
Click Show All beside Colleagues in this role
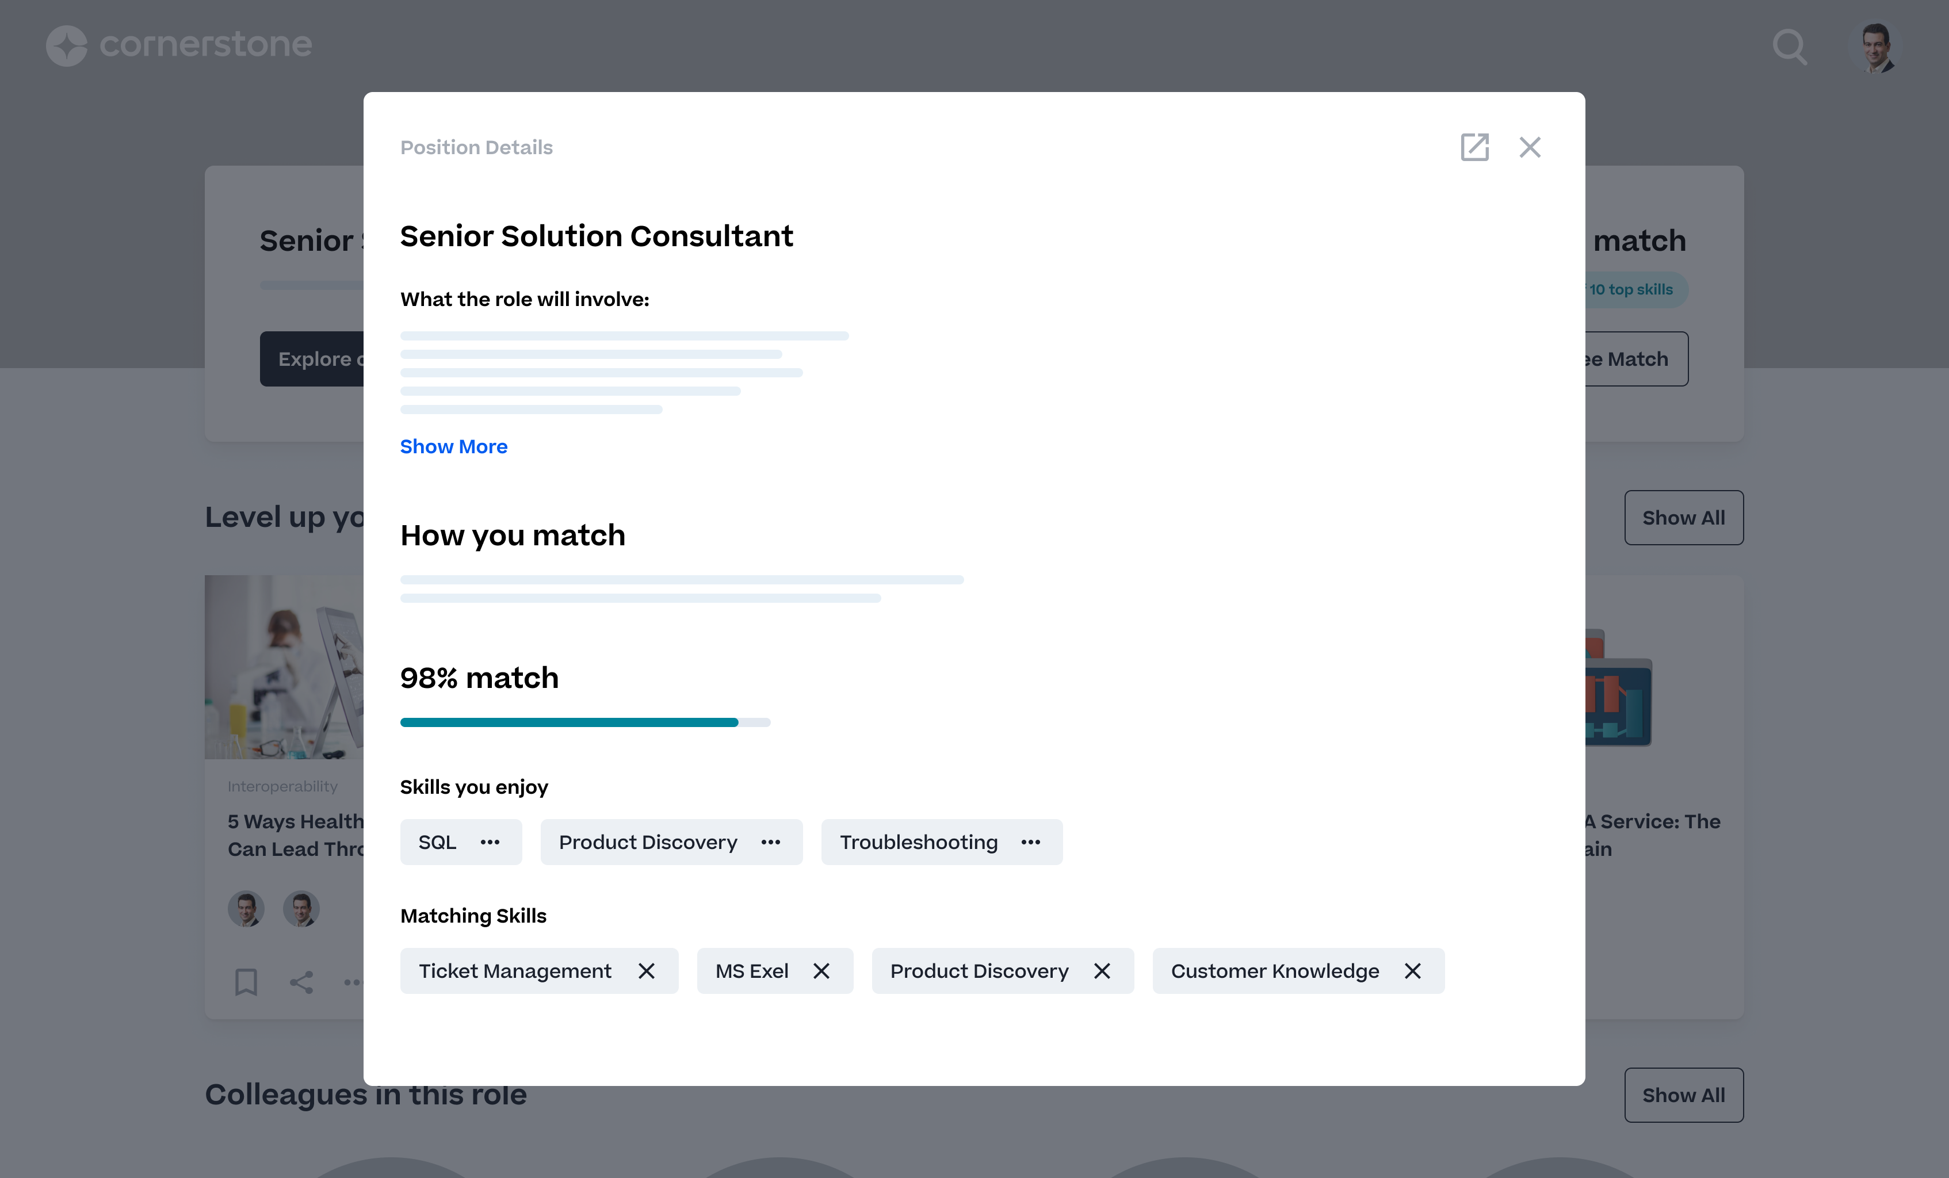tap(1683, 1095)
